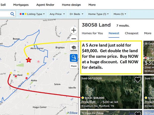The width and height of the screenshot is (154, 115).
Task: Click the search magnifier icon
Action: (12, 14)
